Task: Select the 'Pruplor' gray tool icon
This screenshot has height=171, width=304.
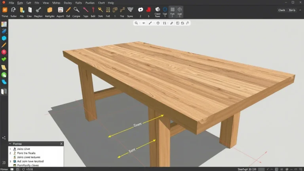Action: pos(38,10)
